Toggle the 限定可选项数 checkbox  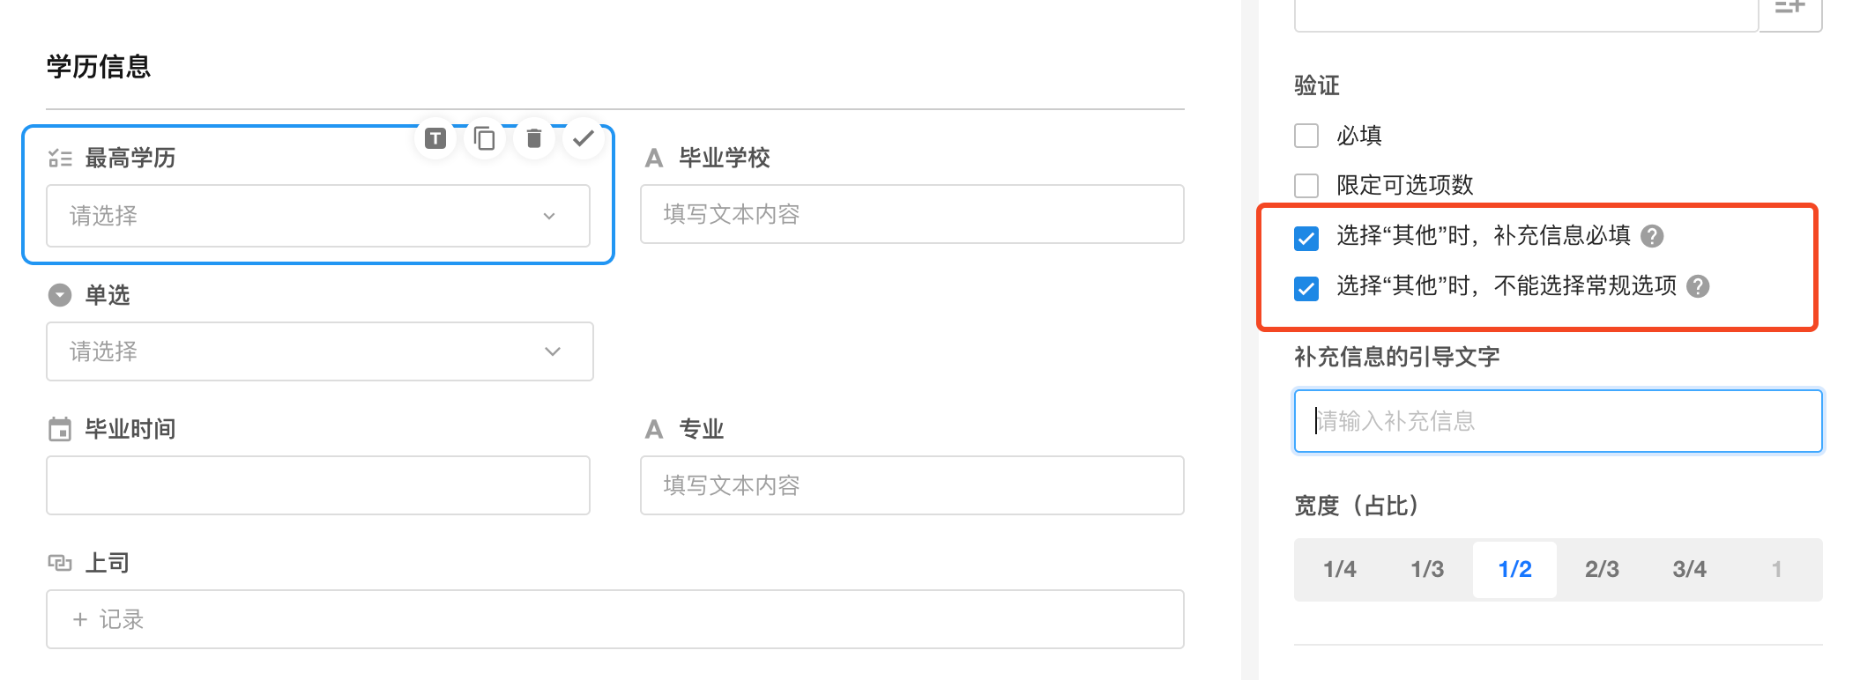(1306, 186)
